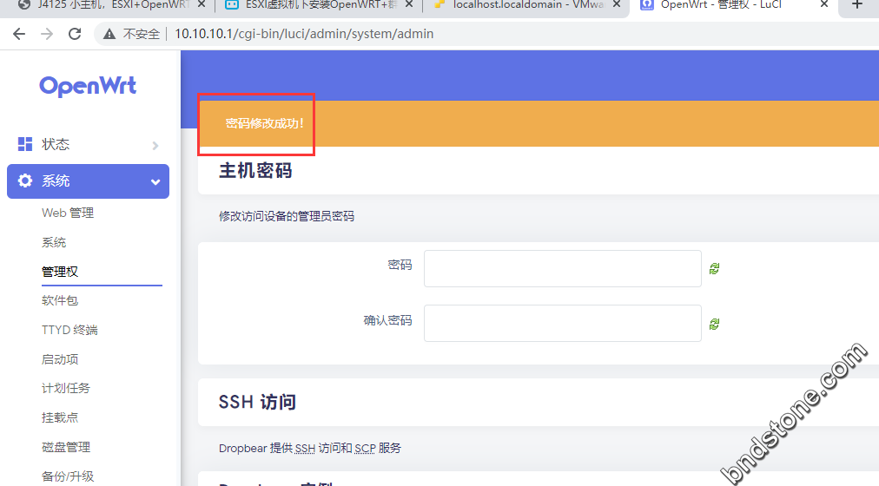Screen dimensions: 879x486
Task: Open the TTYD 终端 page
Action: (x=69, y=330)
